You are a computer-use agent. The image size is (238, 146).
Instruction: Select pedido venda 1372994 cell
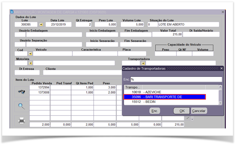[x=39, y=88]
